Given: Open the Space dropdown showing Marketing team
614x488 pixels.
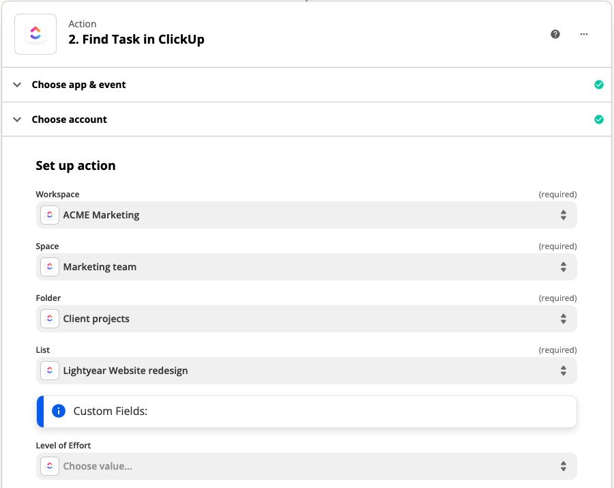Looking at the screenshot, I should pos(306,267).
